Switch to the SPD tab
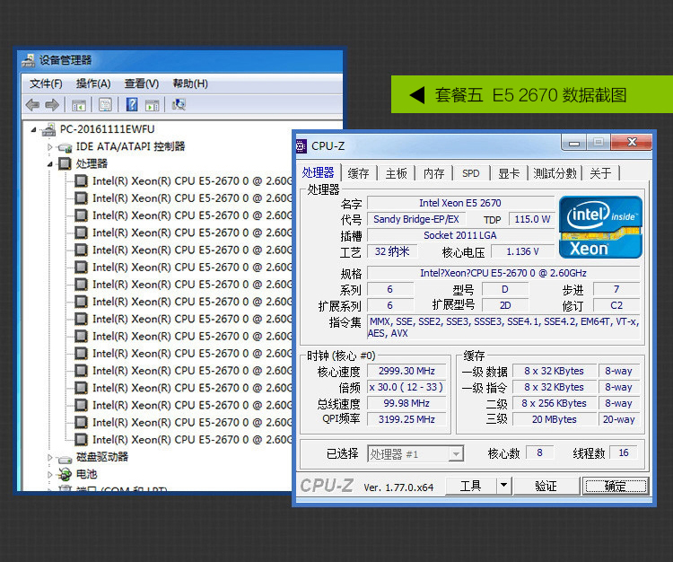This screenshot has height=562, width=673. (471, 173)
